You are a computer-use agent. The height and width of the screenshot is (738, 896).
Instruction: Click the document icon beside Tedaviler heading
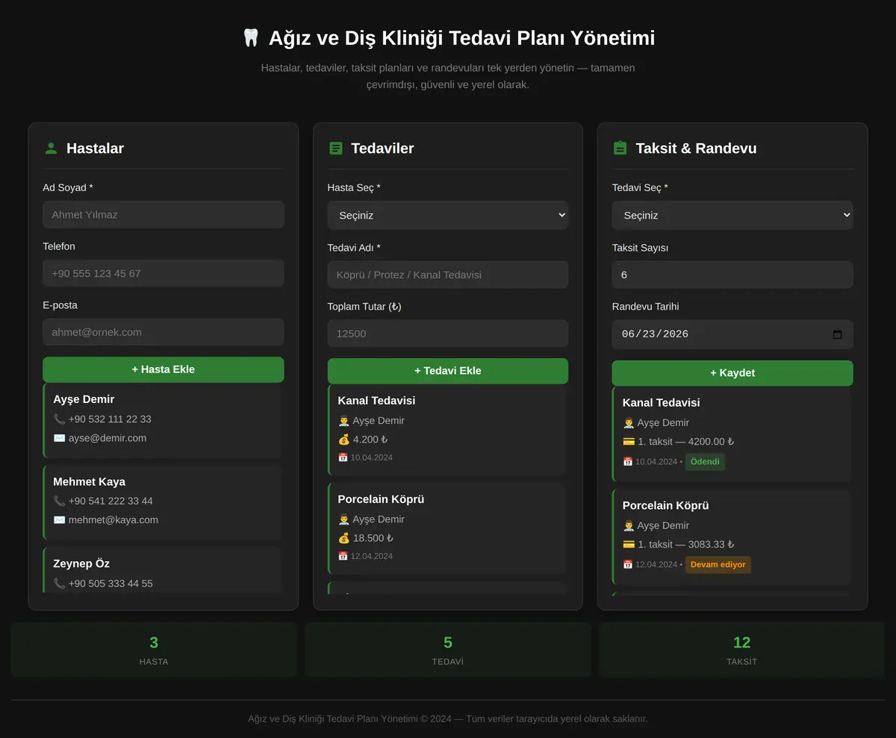coord(336,148)
